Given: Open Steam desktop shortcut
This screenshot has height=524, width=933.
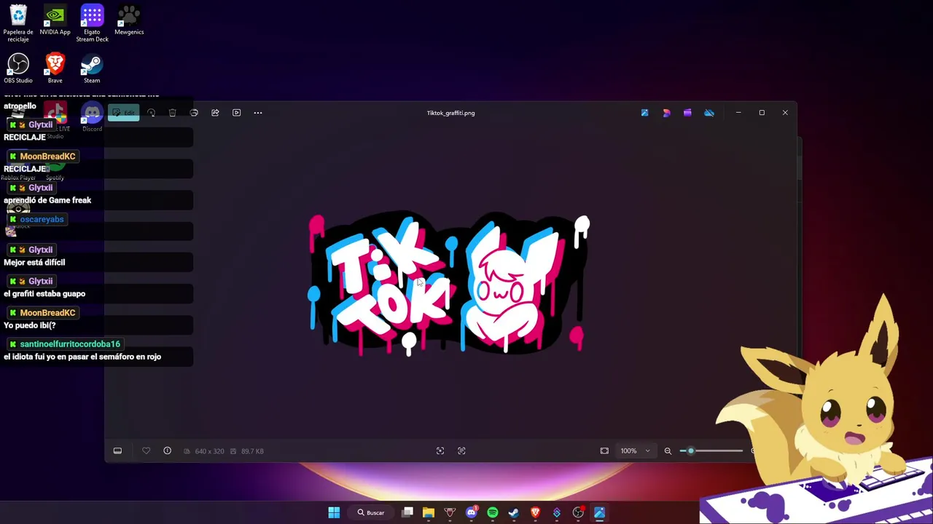Looking at the screenshot, I should pos(92,68).
